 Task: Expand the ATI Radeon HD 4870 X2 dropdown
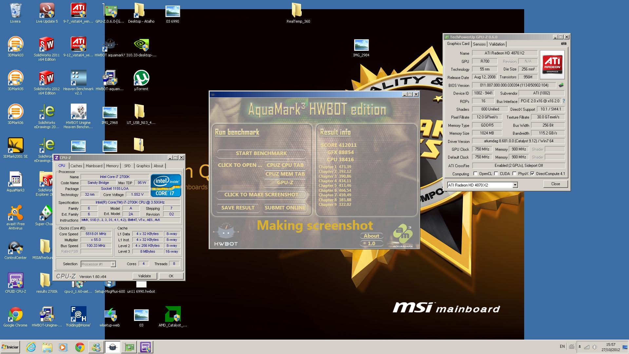pos(515,185)
